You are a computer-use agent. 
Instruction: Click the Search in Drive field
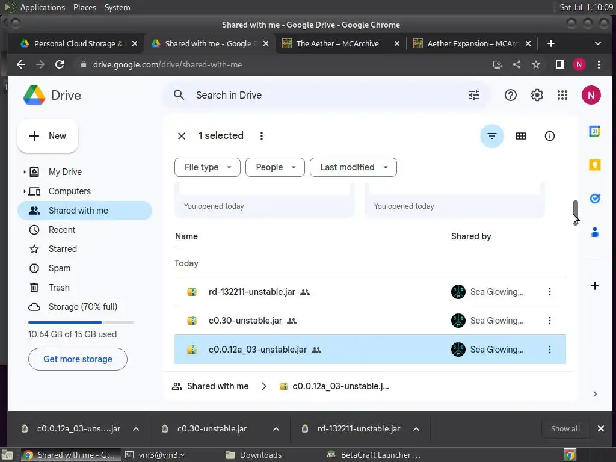pyautogui.click(x=326, y=95)
